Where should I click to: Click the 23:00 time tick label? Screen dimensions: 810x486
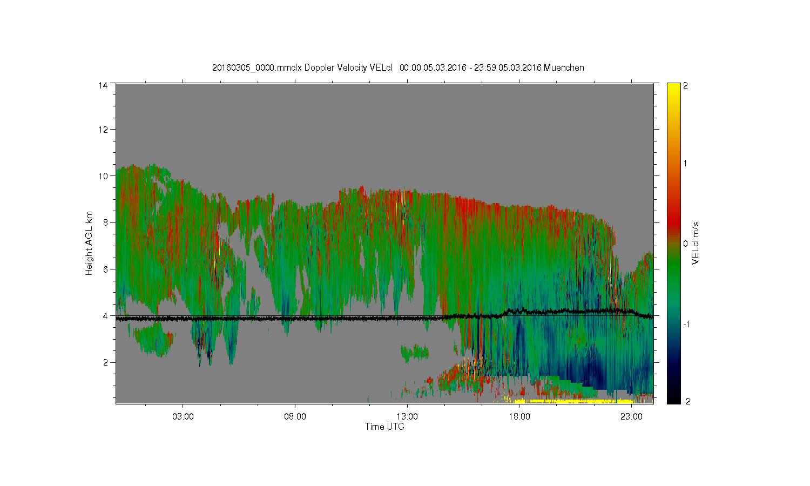click(631, 417)
